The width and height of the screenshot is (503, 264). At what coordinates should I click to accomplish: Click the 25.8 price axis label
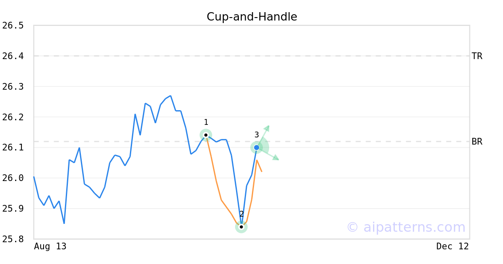click(13, 239)
